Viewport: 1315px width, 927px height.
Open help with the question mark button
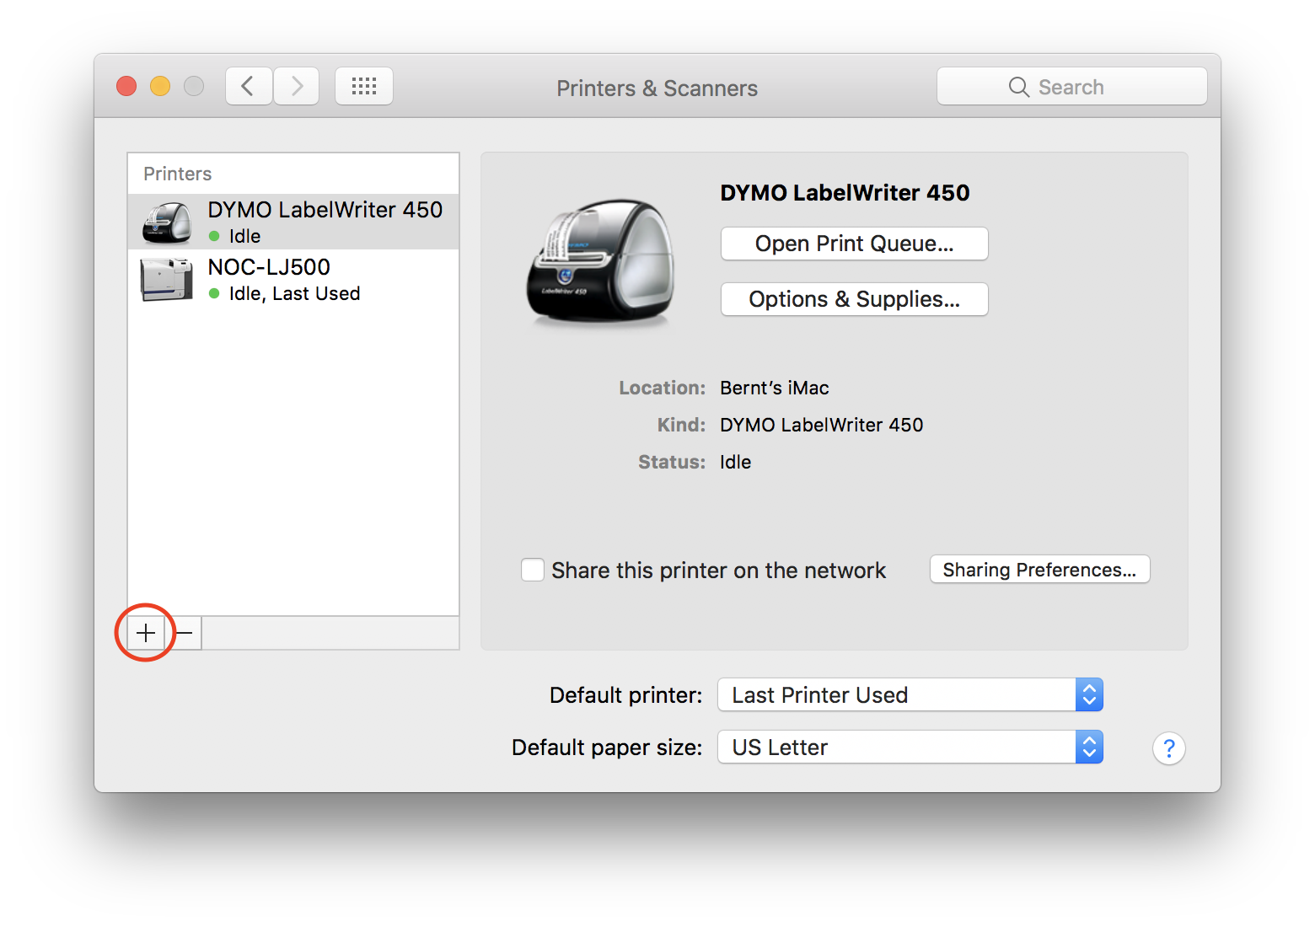point(1169,748)
